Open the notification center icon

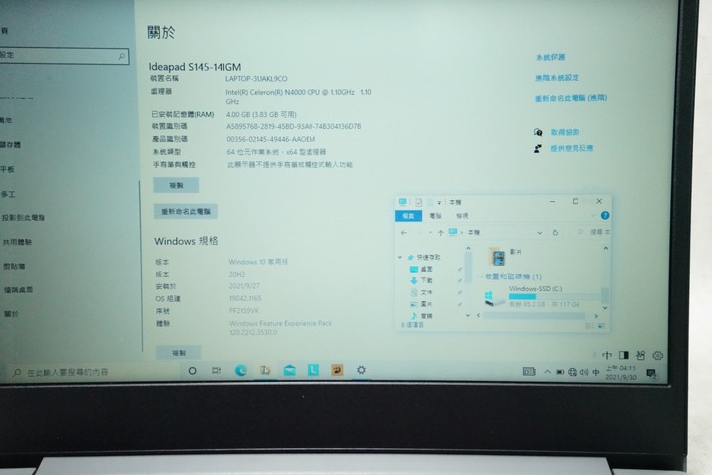(651, 373)
